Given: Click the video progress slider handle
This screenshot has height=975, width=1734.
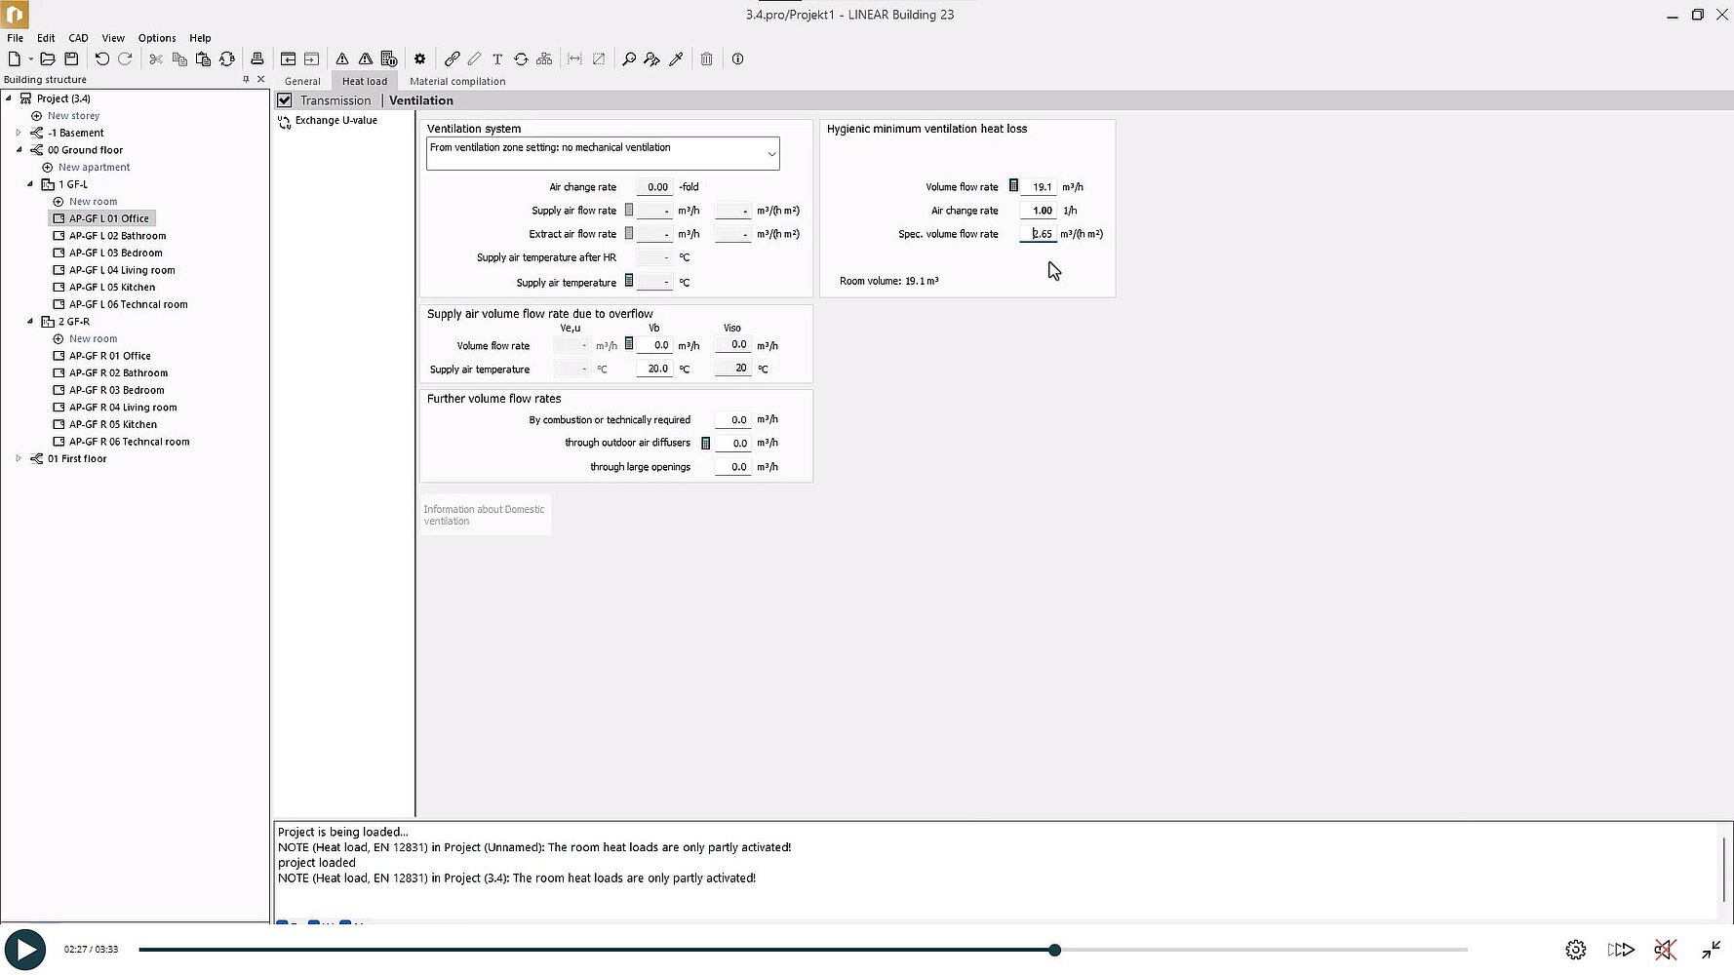Looking at the screenshot, I should point(1054,950).
